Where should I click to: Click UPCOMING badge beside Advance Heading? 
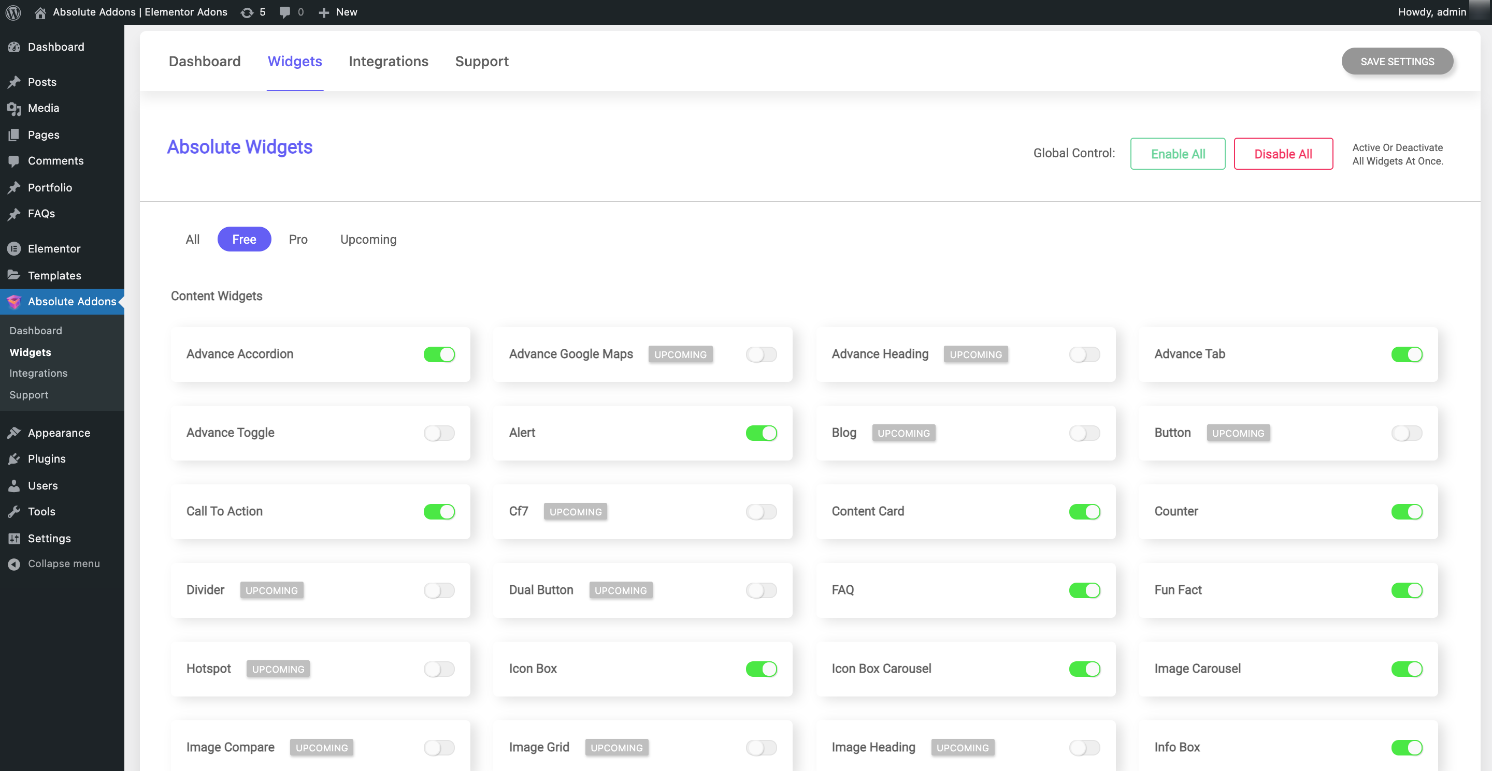(975, 354)
